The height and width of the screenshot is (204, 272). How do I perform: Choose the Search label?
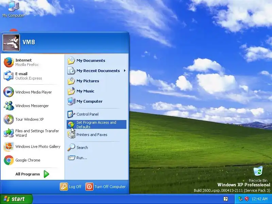point(82,148)
